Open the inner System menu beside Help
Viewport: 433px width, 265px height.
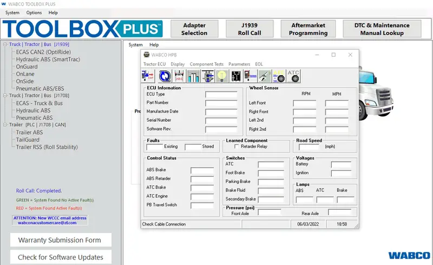point(136,45)
